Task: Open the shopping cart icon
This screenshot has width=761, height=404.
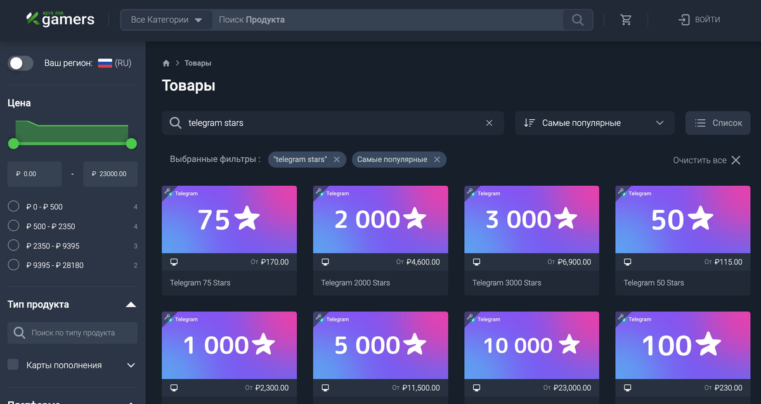Action: (626, 20)
